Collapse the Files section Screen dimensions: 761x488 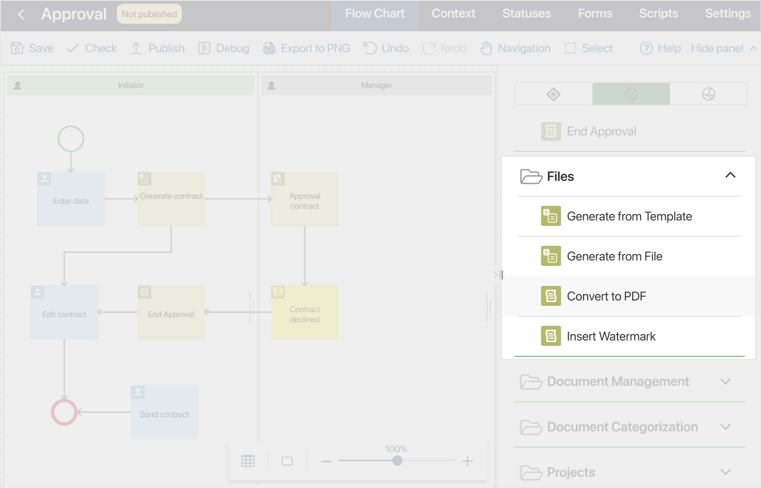tap(730, 175)
